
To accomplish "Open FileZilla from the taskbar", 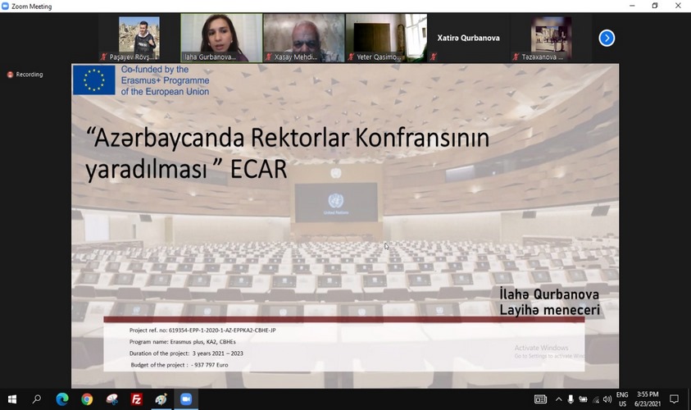I will (137, 399).
